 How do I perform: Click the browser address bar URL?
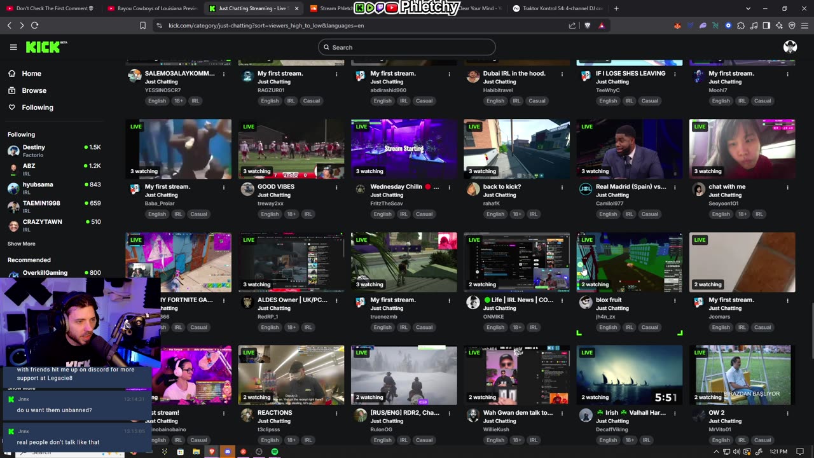point(266,25)
